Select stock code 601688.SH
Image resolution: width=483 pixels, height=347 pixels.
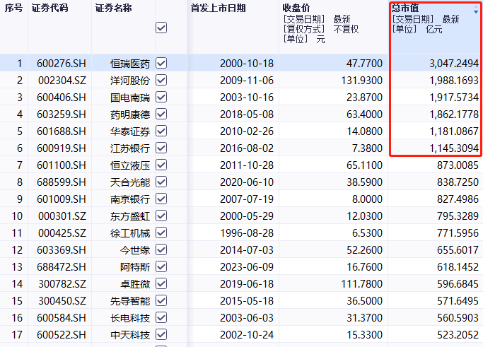point(62,131)
